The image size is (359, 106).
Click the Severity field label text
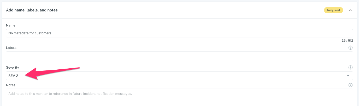[x=13, y=68]
